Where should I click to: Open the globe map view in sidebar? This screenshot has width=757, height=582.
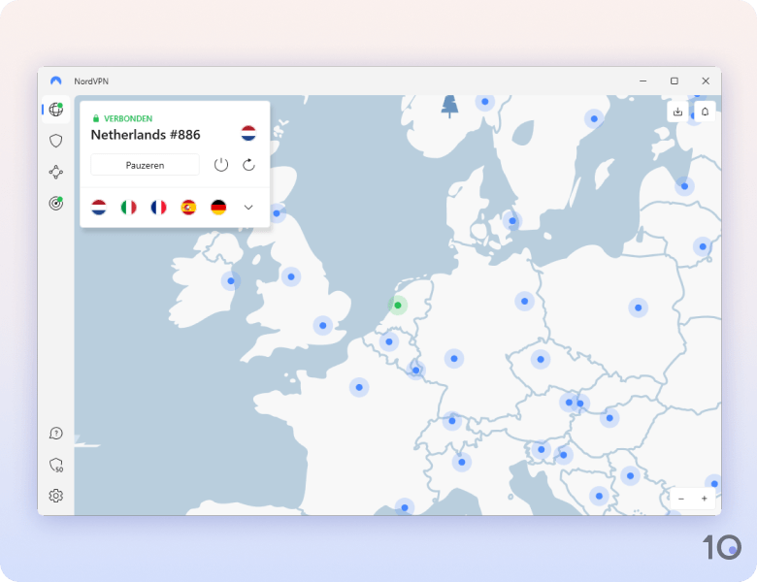[x=56, y=109]
